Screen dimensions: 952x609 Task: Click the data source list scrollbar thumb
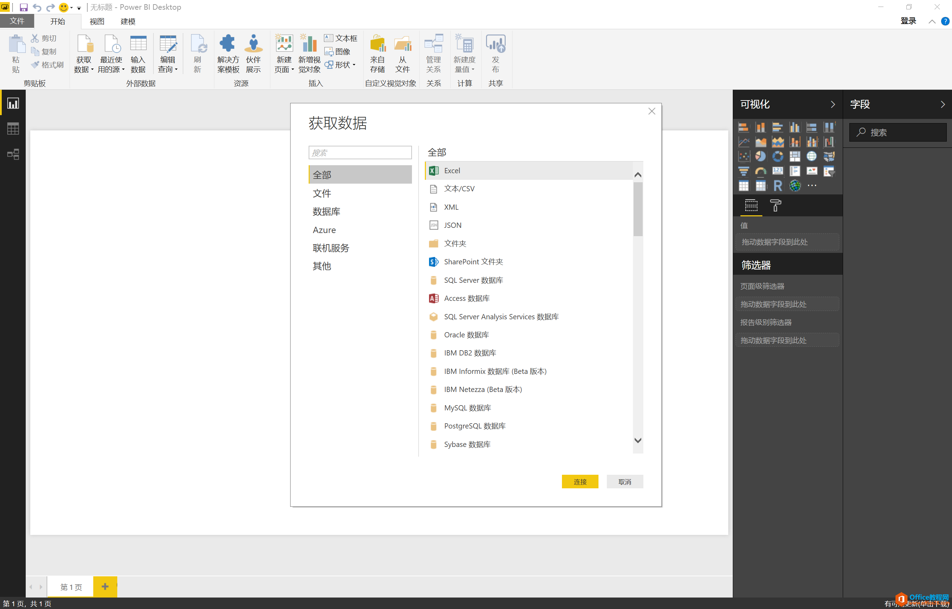click(x=637, y=209)
